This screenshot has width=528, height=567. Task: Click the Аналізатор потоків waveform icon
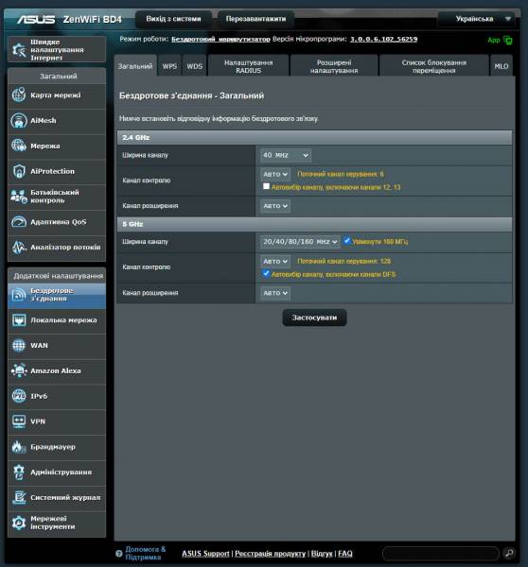[x=19, y=248]
